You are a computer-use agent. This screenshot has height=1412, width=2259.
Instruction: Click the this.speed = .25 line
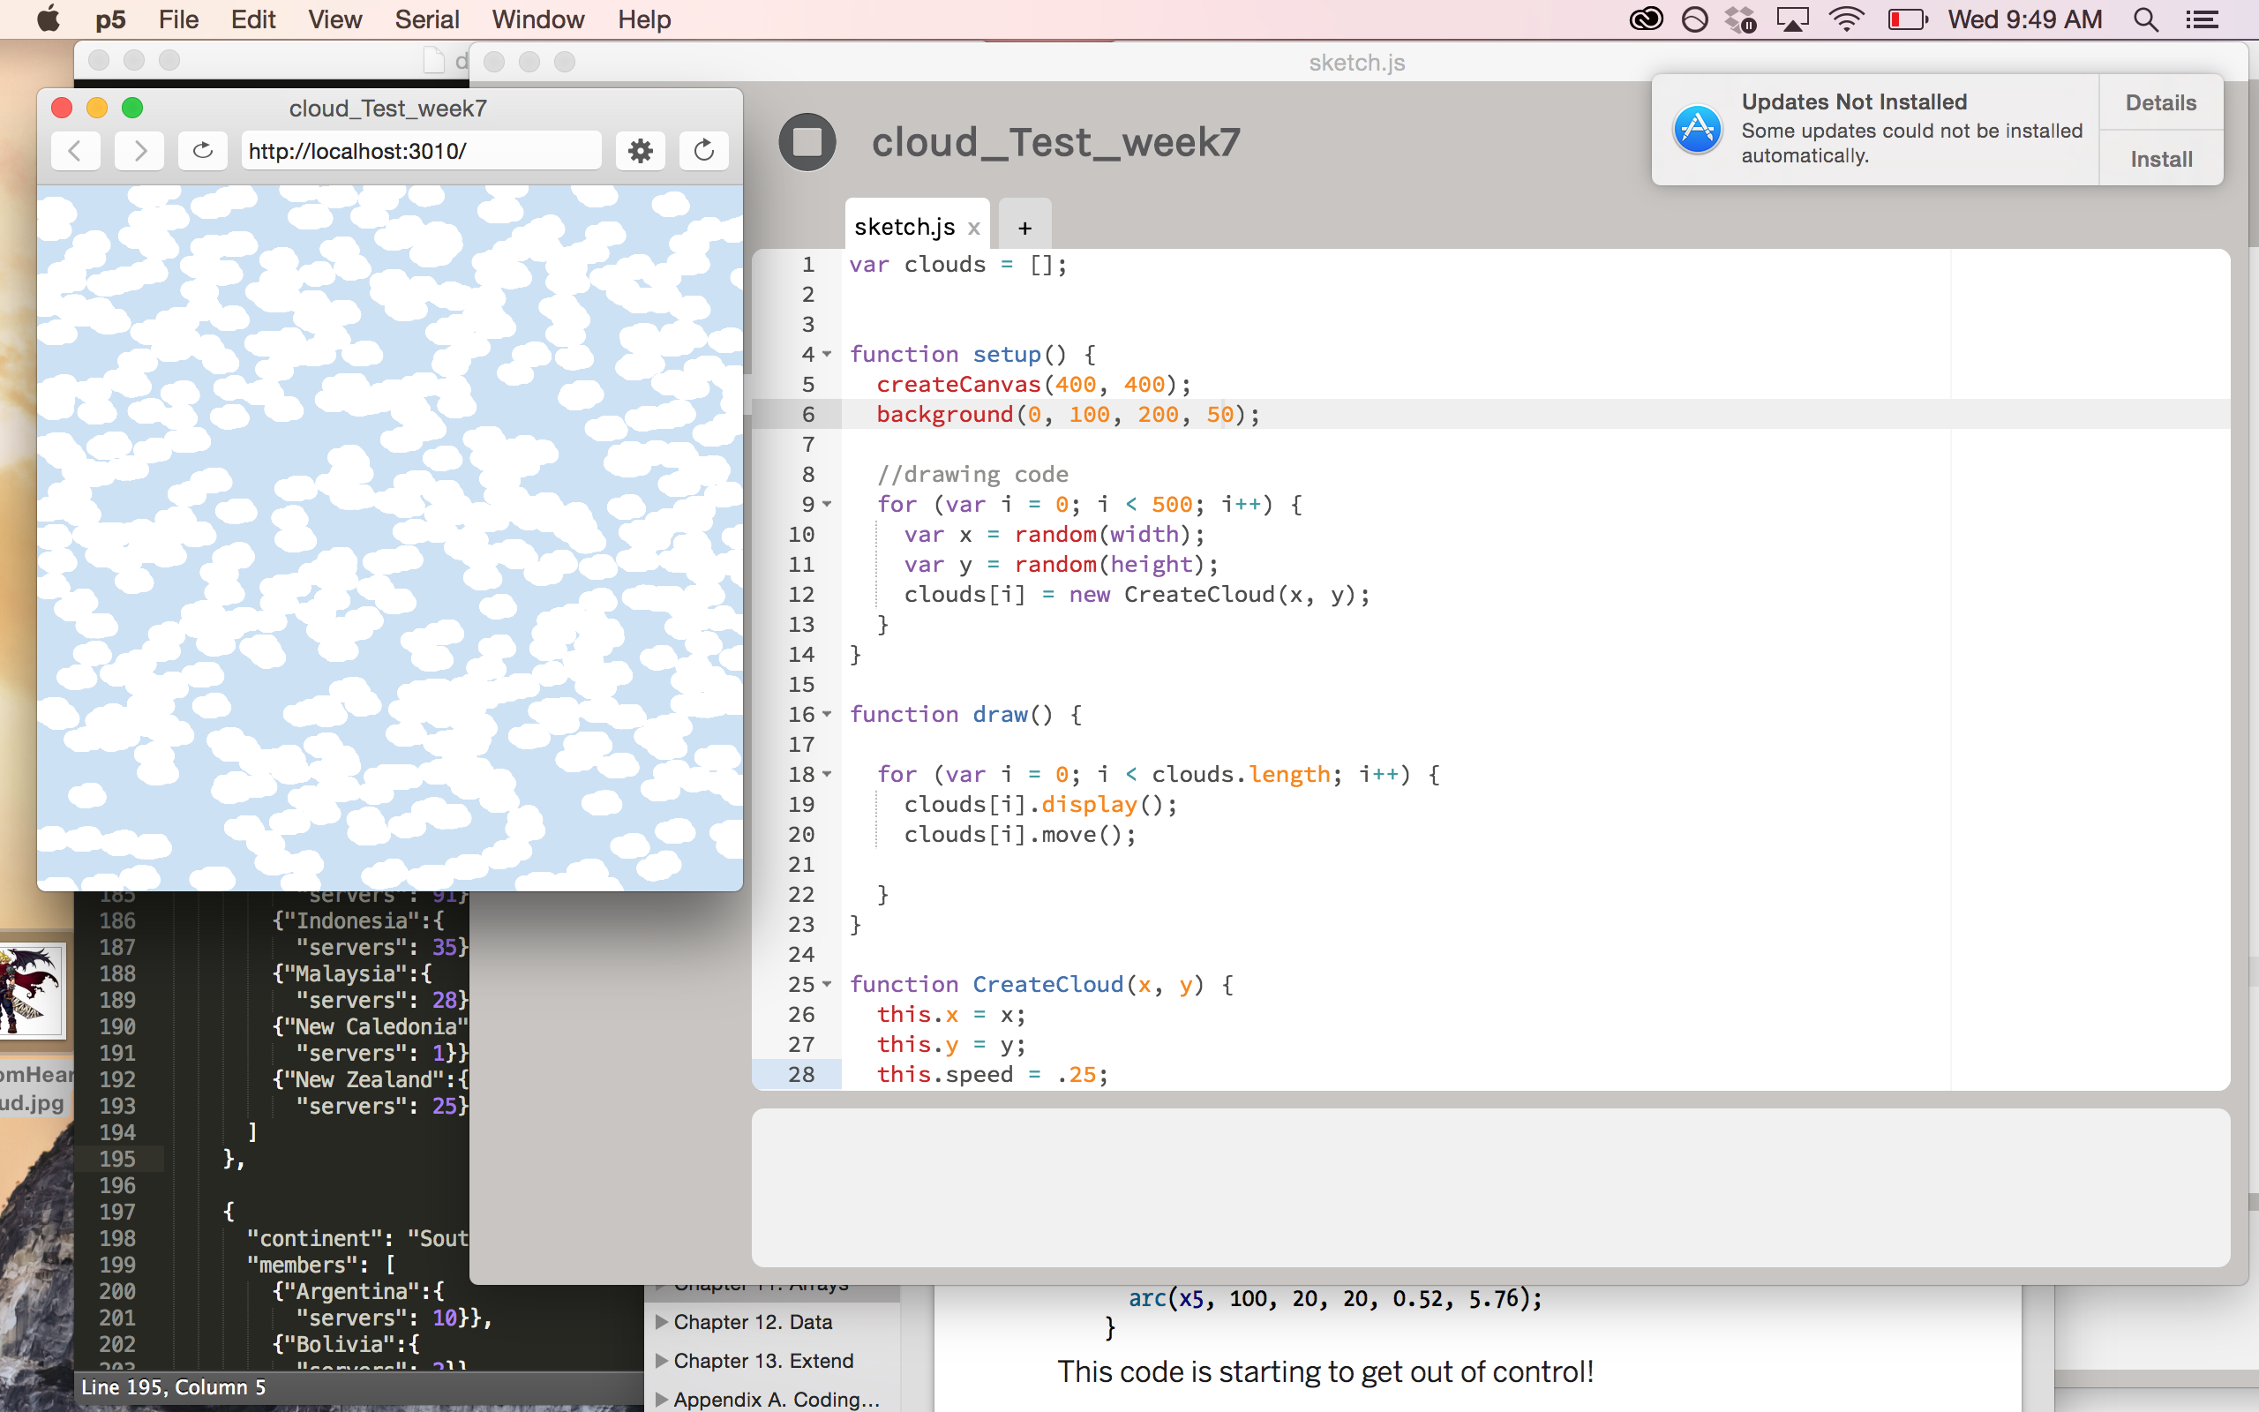(991, 1074)
